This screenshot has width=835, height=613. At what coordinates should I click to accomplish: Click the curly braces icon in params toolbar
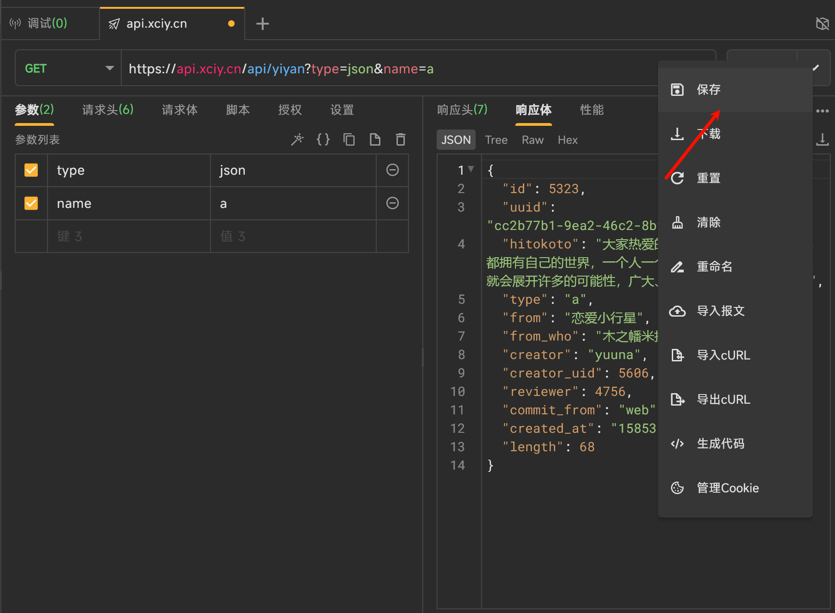[323, 139]
